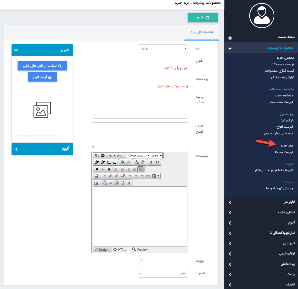Open the font family dropdown showing Times New

coord(137,156)
